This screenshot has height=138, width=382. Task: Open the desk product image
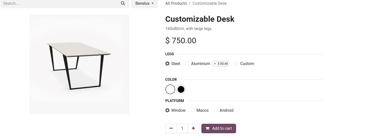click(x=79, y=64)
